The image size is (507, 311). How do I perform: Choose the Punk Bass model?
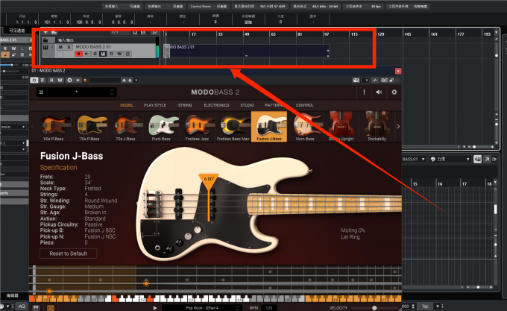point(161,126)
